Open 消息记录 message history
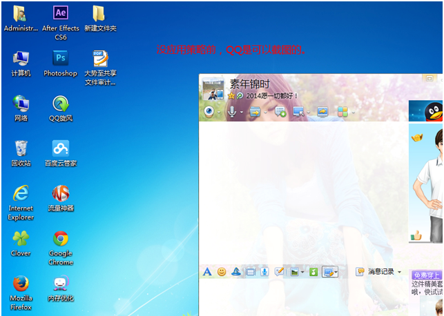This screenshot has height=316, width=444. 380,272
